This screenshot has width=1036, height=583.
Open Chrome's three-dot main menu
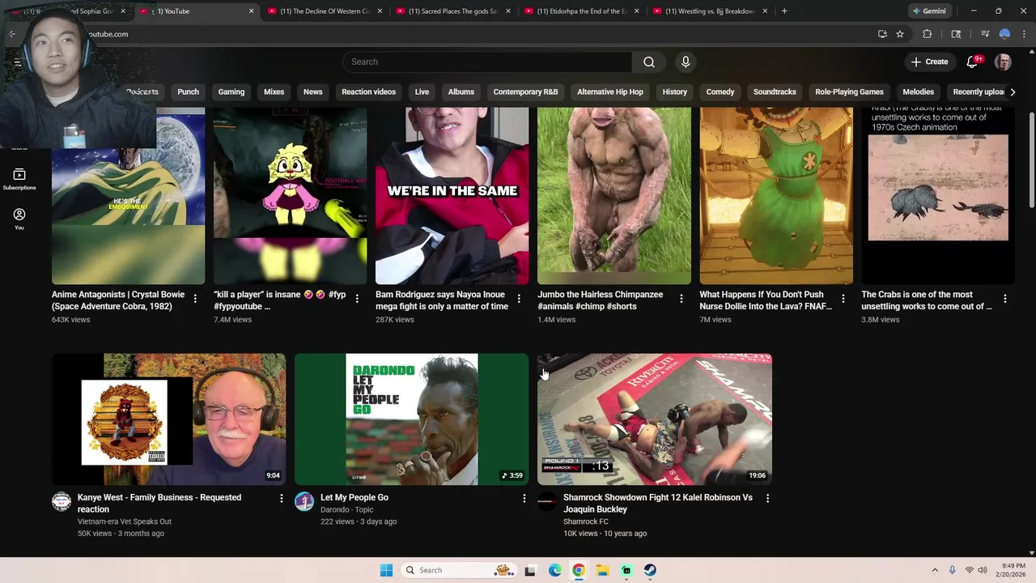tap(1025, 34)
